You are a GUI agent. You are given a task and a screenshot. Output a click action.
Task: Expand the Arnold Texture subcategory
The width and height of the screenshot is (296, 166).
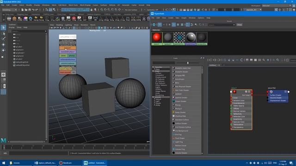tap(154, 99)
